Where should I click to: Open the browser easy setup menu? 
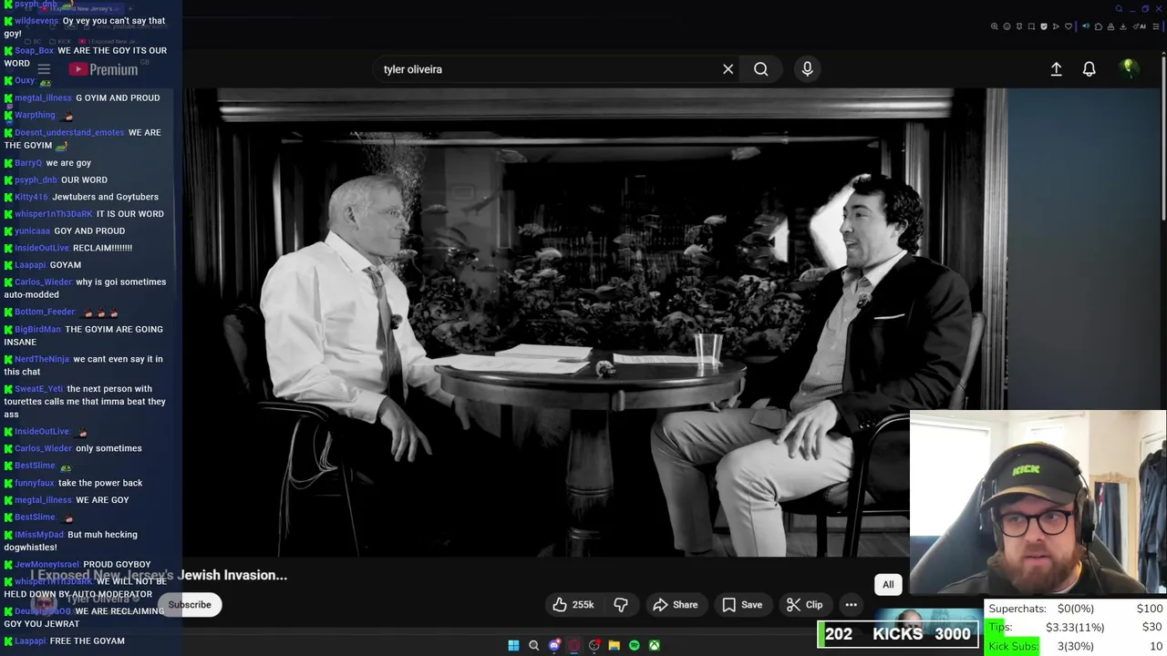(1156, 26)
